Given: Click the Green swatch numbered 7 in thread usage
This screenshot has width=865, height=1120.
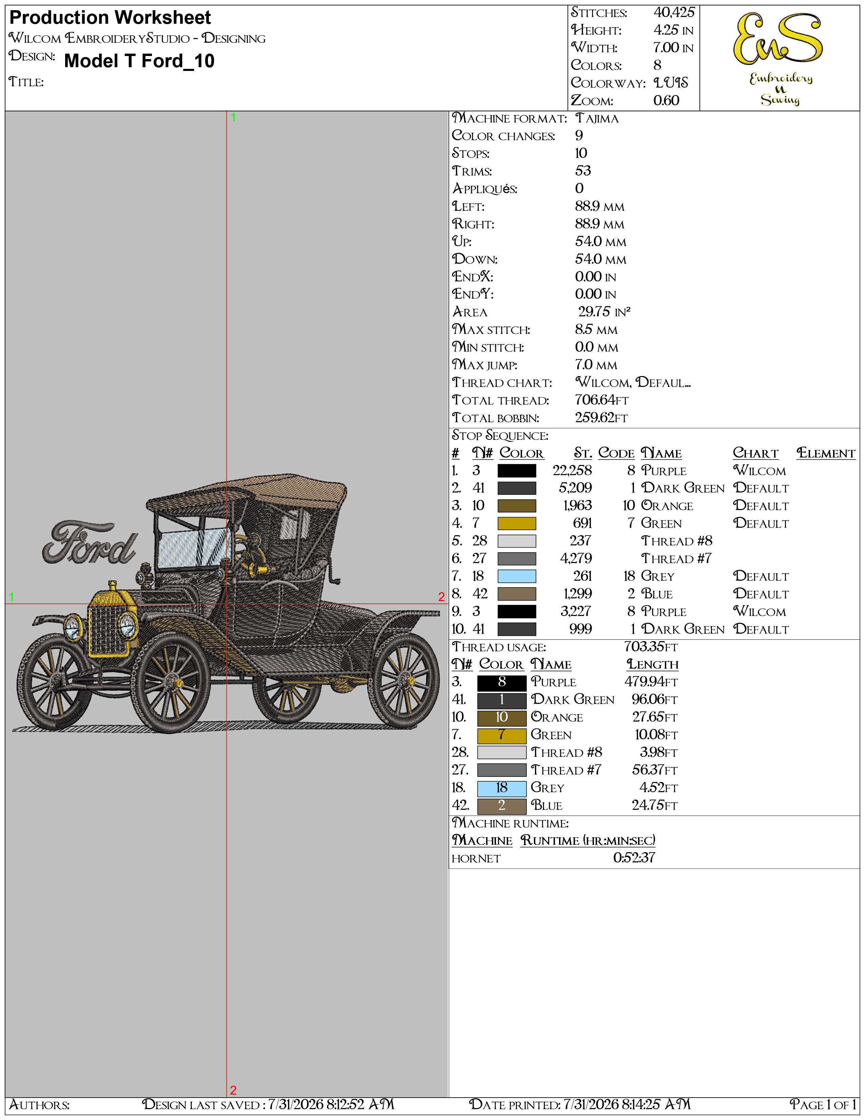Looking at the screenshot, I should click(502, 735).
